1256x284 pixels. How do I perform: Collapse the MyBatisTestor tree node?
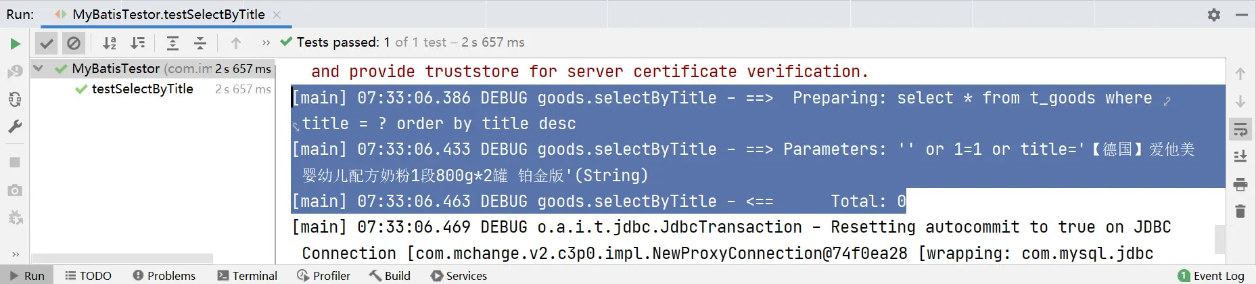point(39,68)
